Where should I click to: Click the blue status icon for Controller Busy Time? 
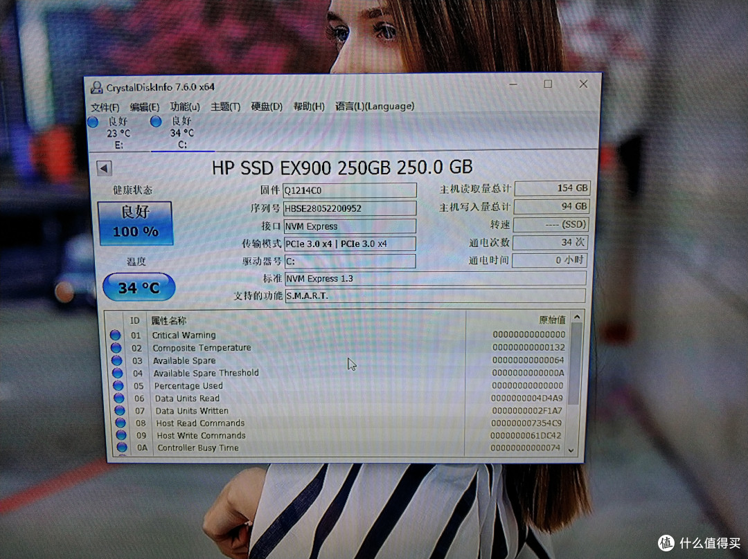122,448
